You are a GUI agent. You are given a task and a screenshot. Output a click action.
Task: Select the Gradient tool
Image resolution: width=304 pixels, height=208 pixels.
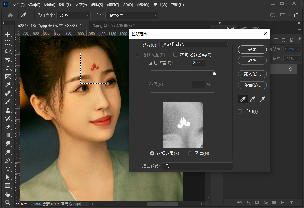click(7, 135)
